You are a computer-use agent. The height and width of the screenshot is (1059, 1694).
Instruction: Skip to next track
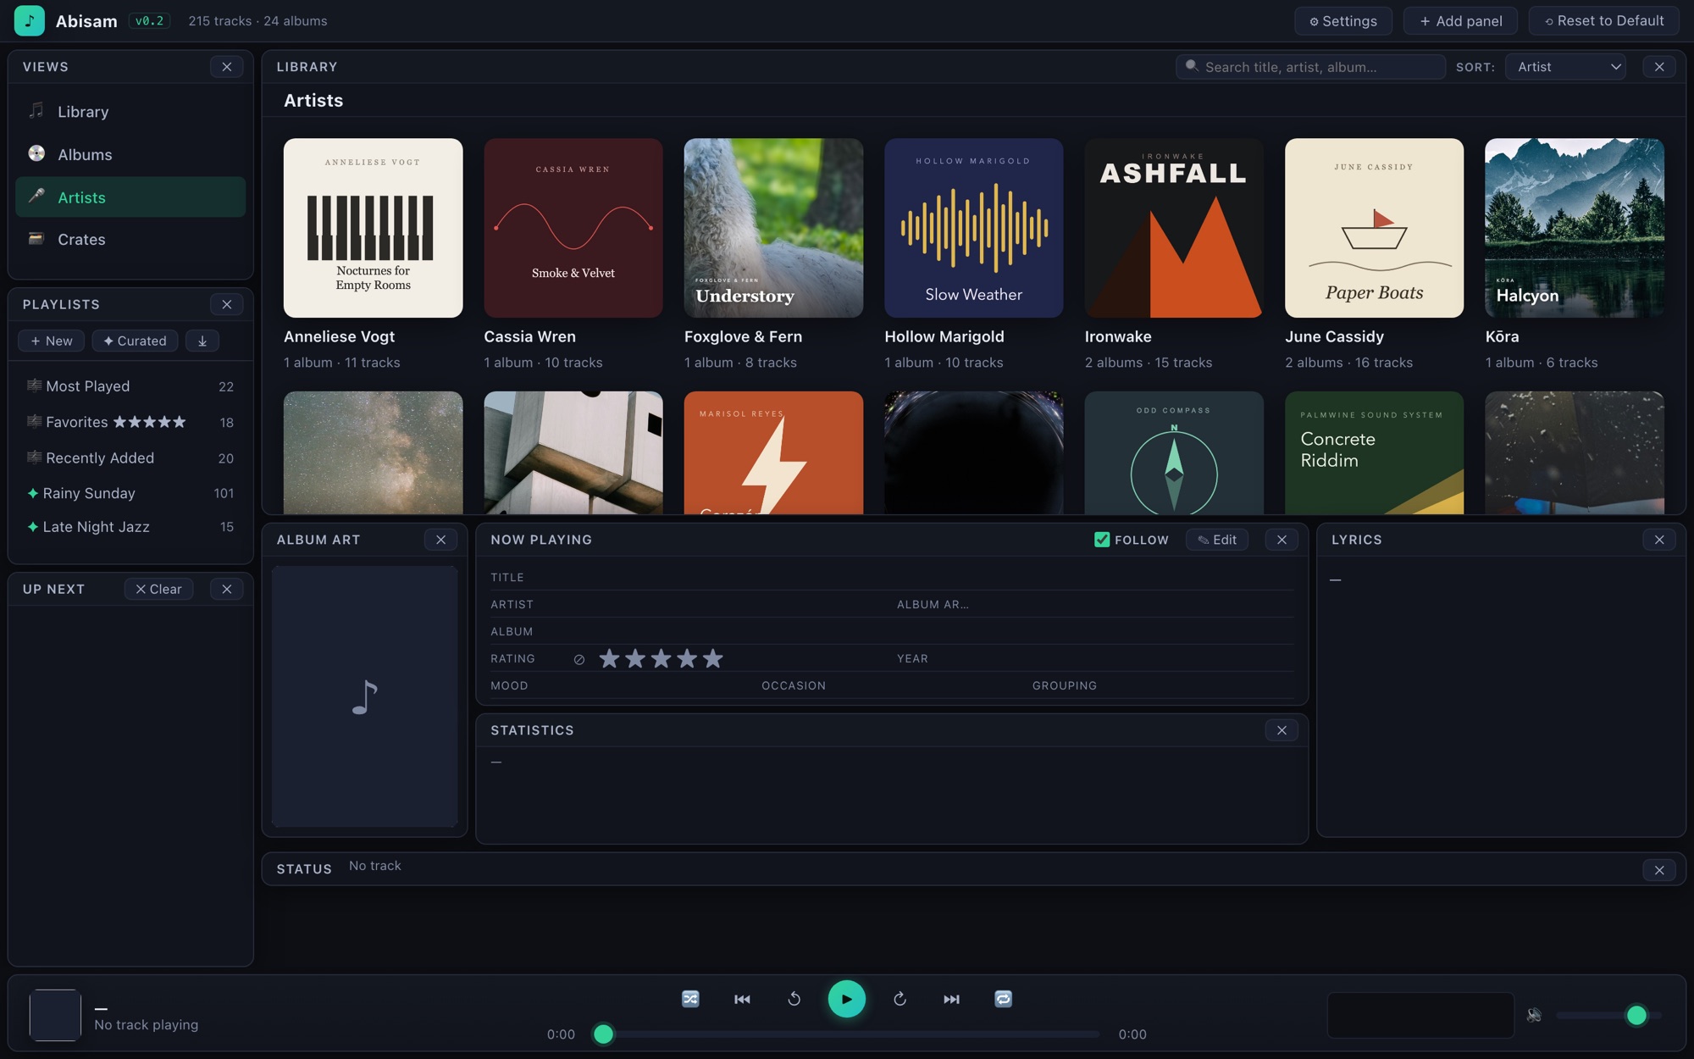(951, 999)
